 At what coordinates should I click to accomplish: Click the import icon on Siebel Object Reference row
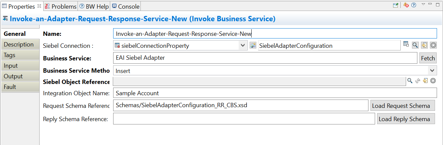tap(425, 81)
